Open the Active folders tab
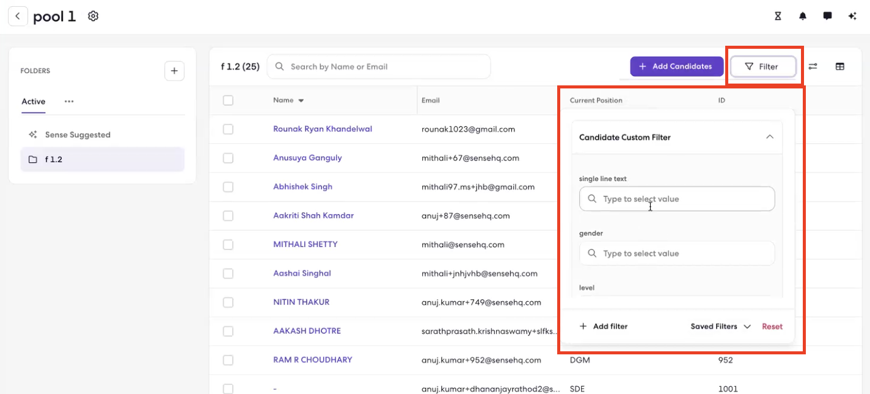 pos(34,101)
